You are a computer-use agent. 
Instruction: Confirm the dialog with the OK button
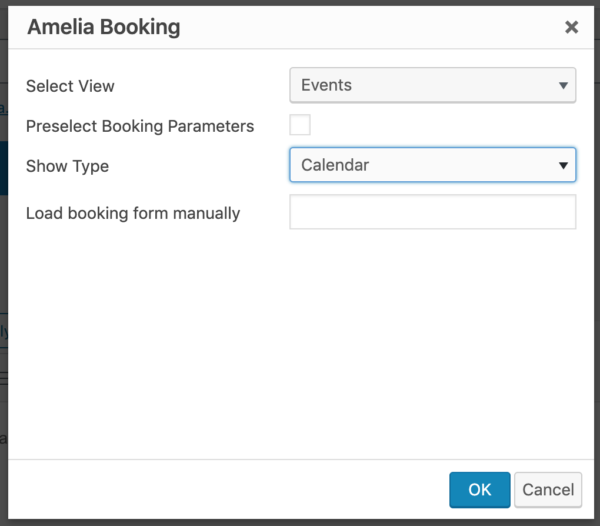click(479, 490)
